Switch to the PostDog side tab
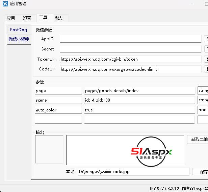The height and width of the screenshot is (192, 208). point(19,30)
